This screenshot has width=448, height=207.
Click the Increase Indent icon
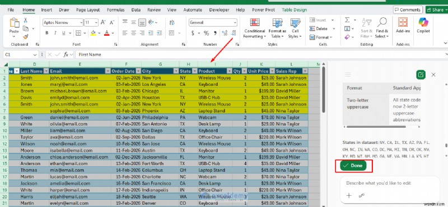(x=160, y=33)
